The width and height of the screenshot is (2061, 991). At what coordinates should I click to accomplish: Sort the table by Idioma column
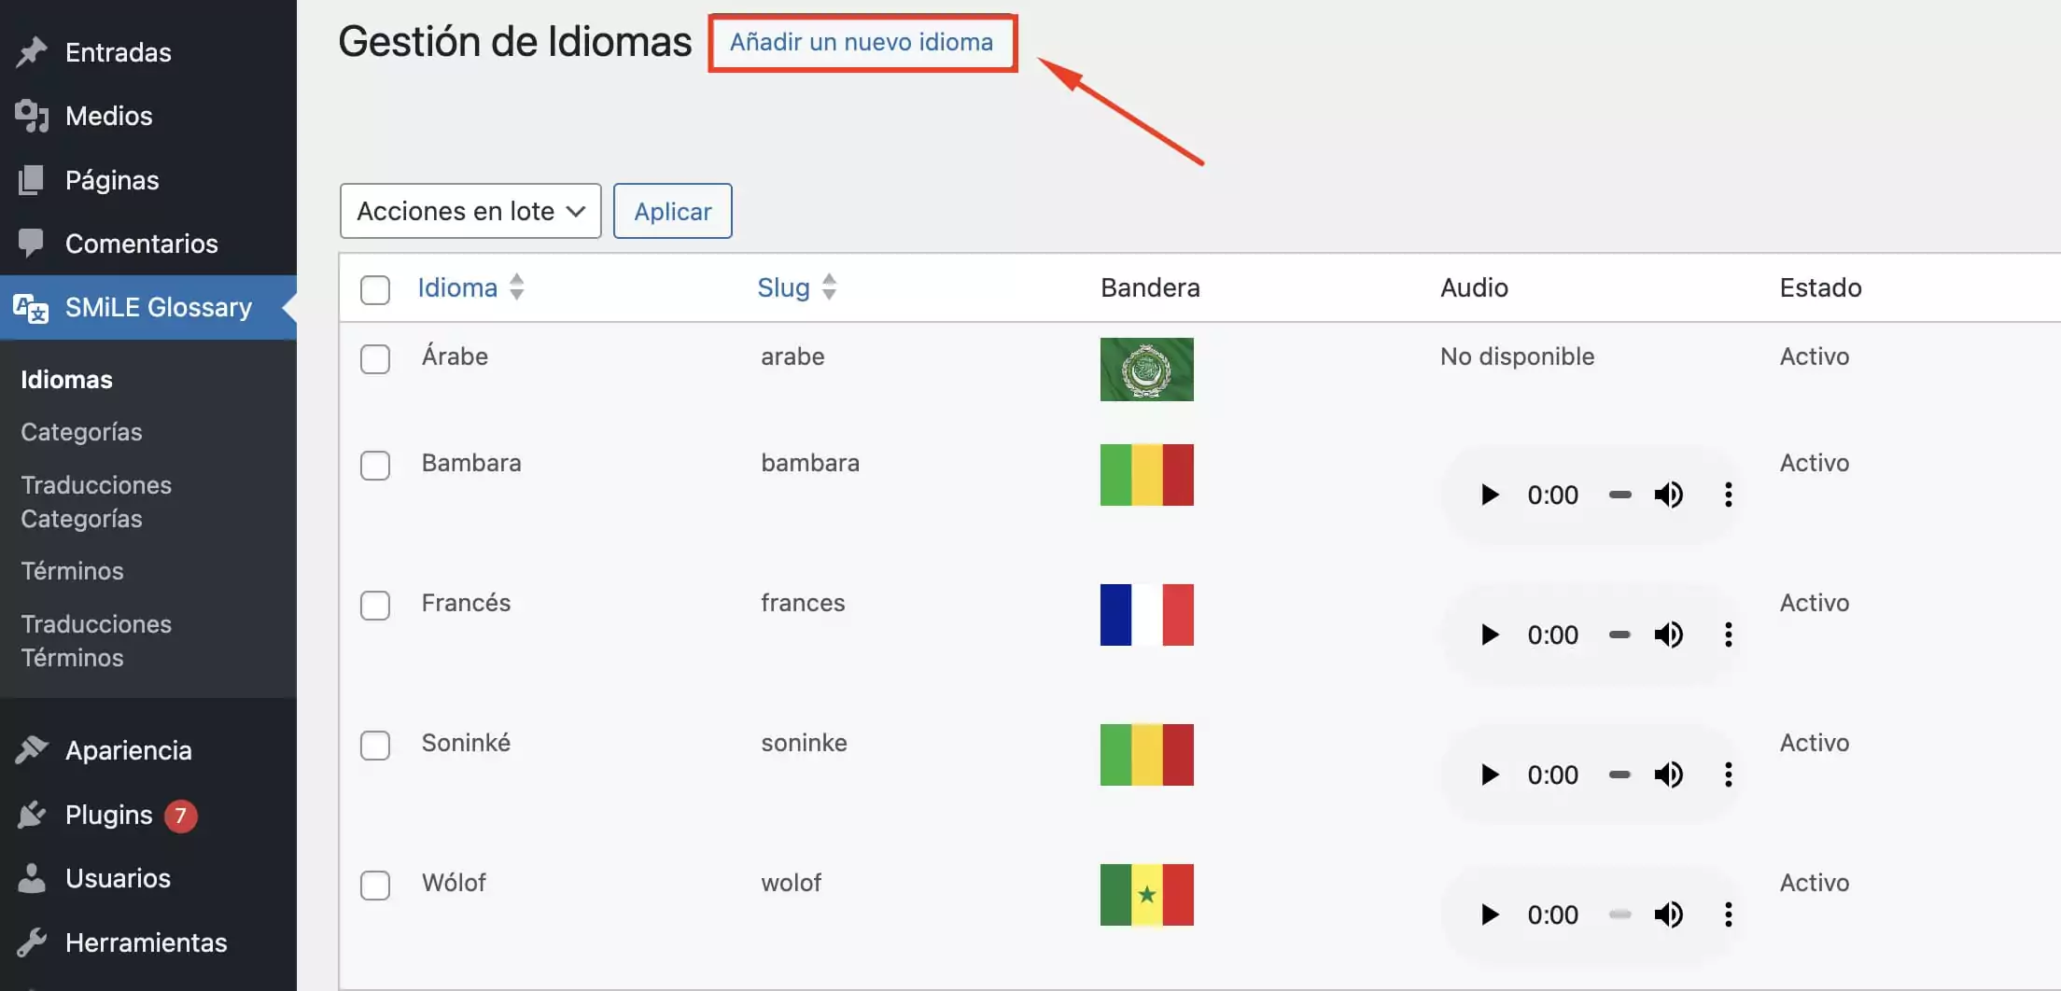(x=457, y=287)
